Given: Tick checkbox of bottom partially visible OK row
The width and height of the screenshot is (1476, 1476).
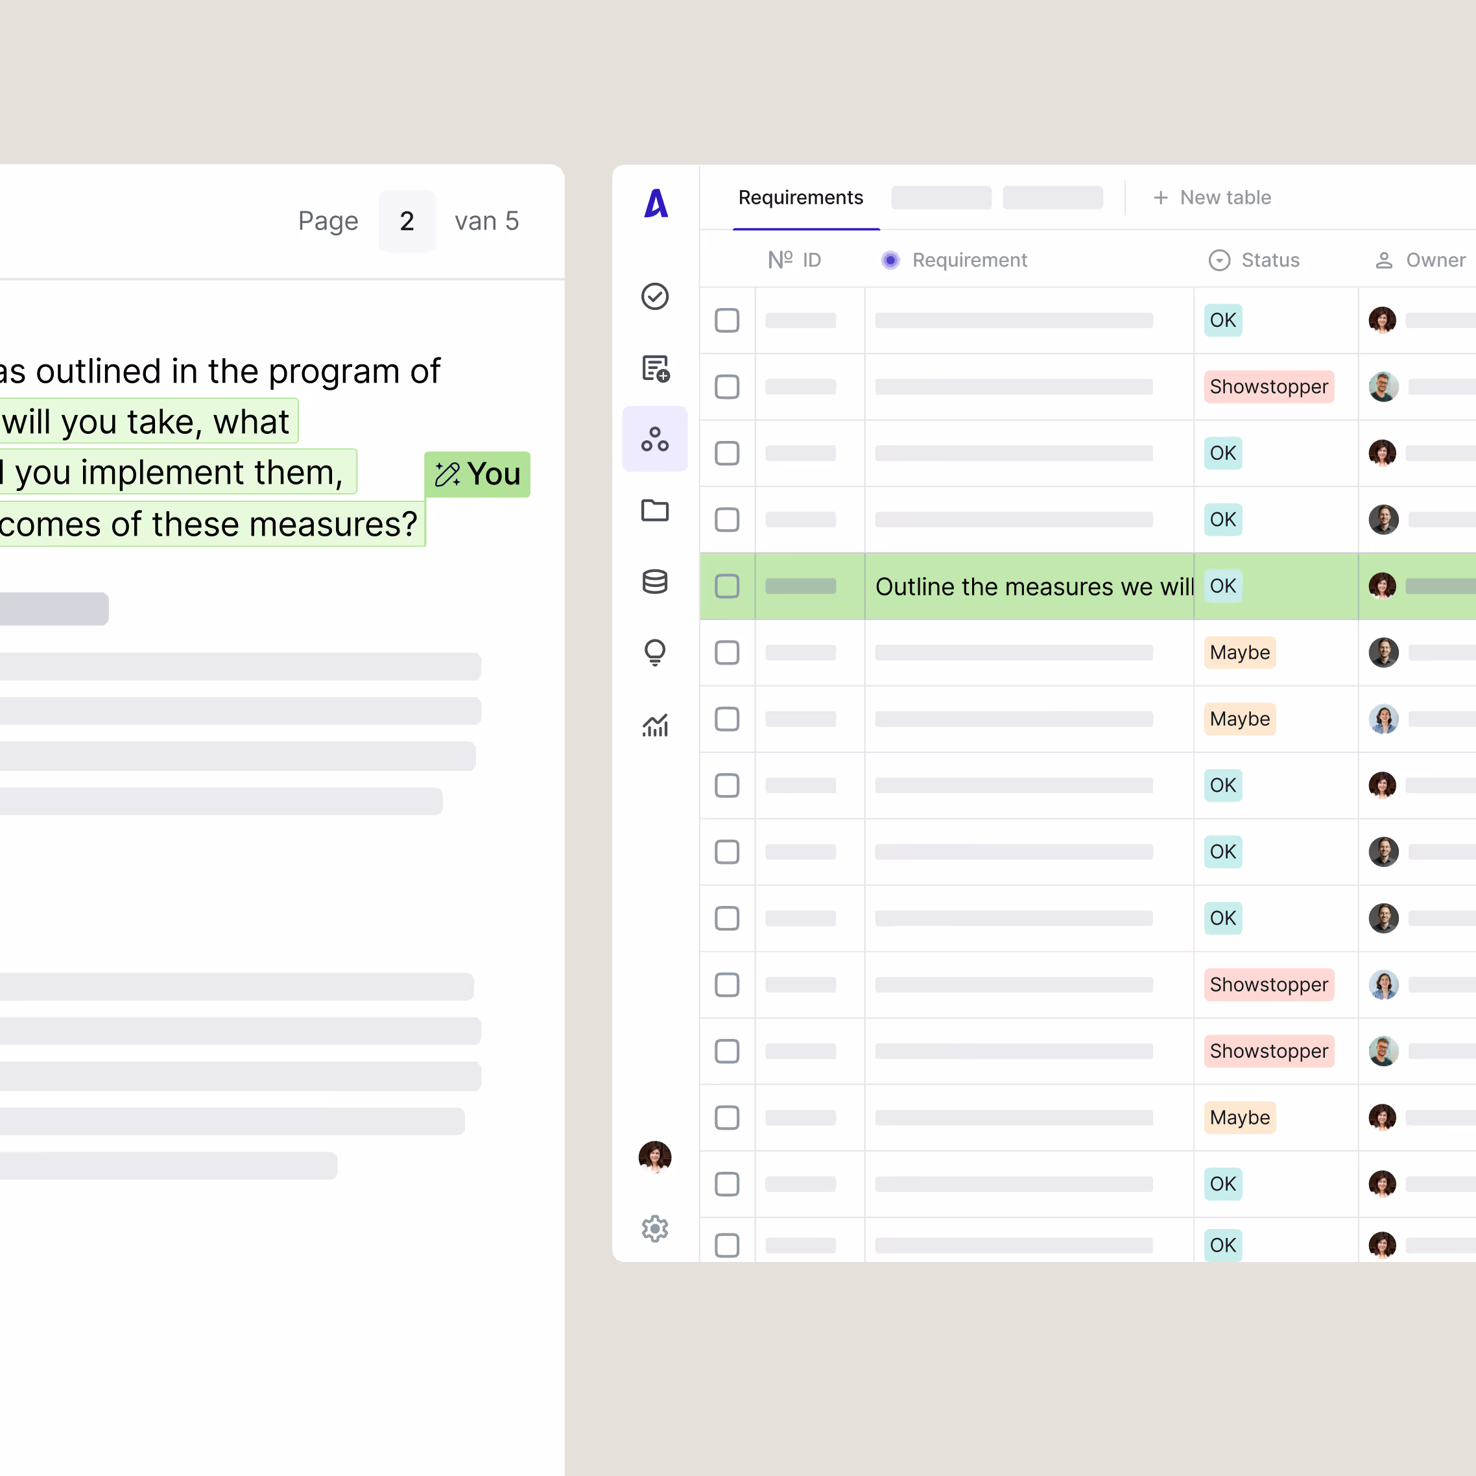Looking at the screenshot, I should (x=726, y=1245).
